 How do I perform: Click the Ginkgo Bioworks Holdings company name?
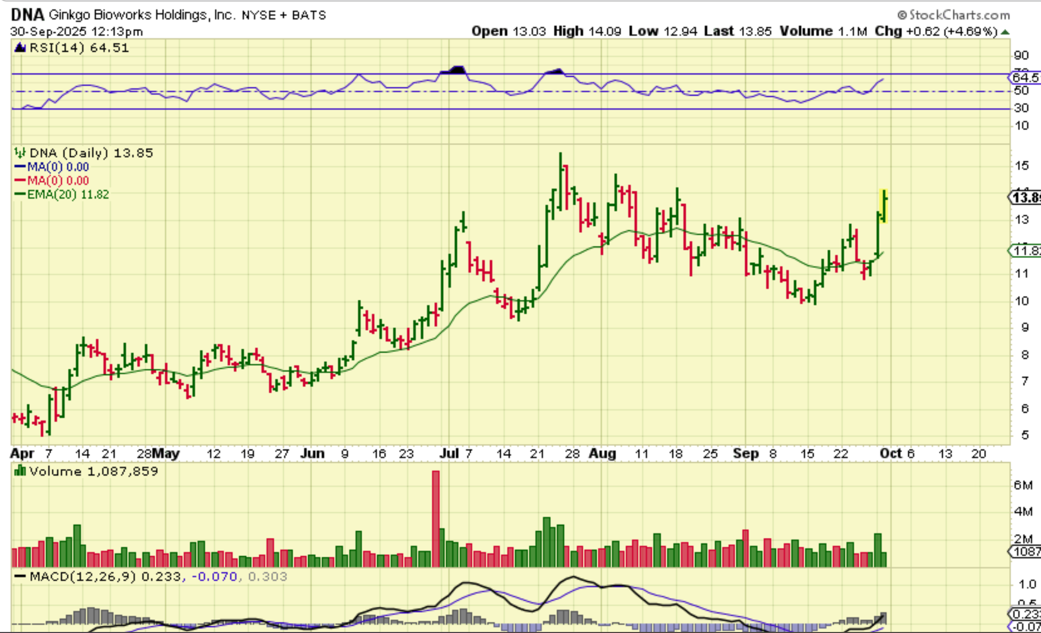(x=142, y=15)
